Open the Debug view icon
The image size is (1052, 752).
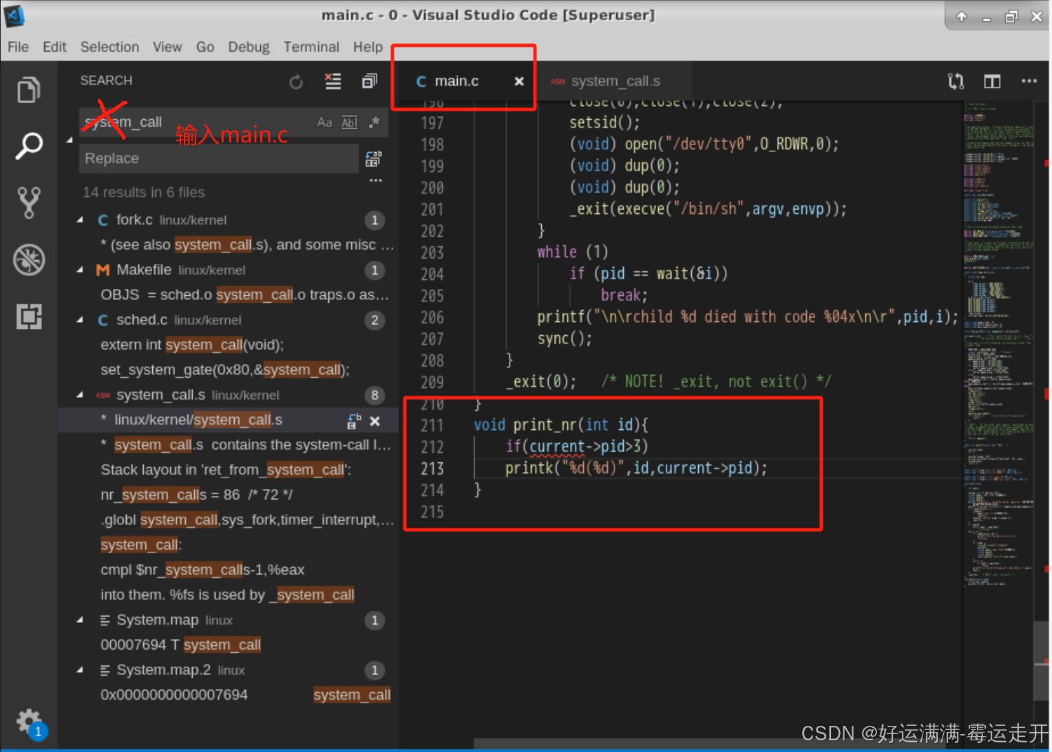tap(28, 259)
